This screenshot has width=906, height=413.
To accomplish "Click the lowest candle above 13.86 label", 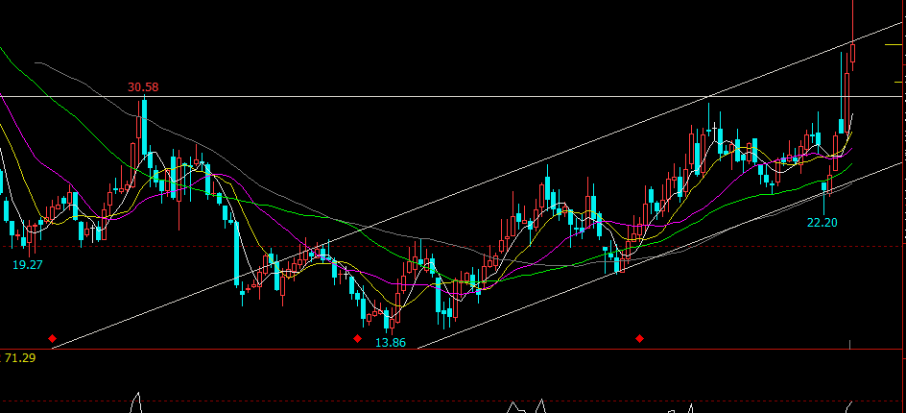I will coord(387,321).
